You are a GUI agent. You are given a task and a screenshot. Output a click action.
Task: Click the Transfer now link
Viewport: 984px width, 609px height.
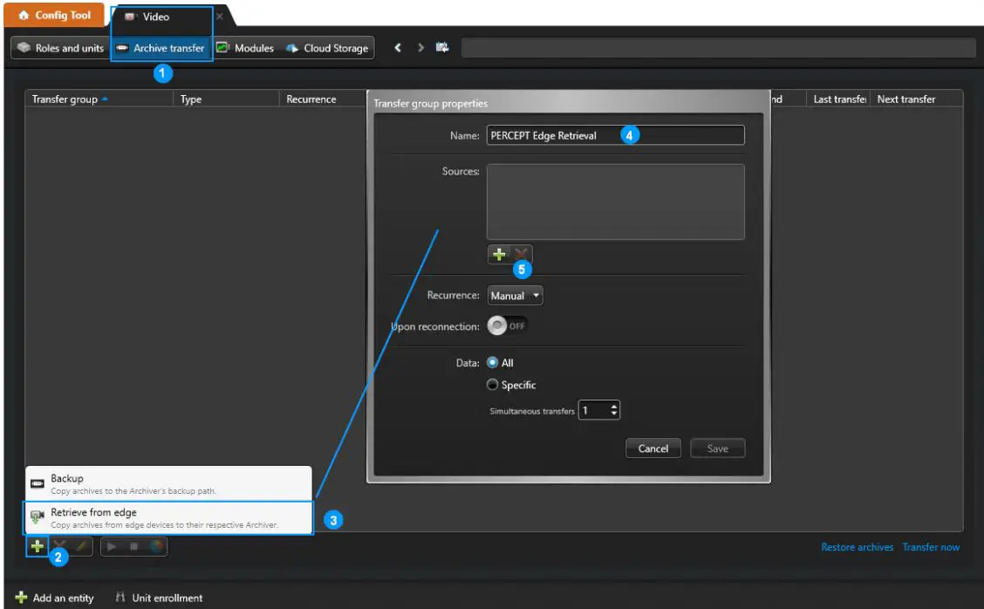(x=931, y=547)
